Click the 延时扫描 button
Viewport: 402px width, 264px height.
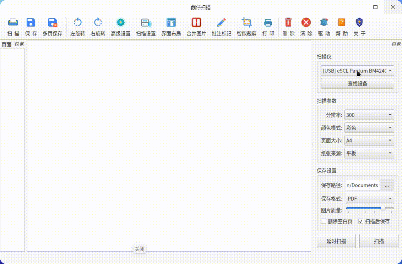336,241
